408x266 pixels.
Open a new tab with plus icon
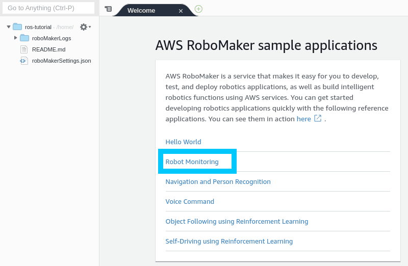pyautogui.click(x=198, y=9)
